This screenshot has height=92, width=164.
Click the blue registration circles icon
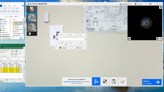point(96,81)
